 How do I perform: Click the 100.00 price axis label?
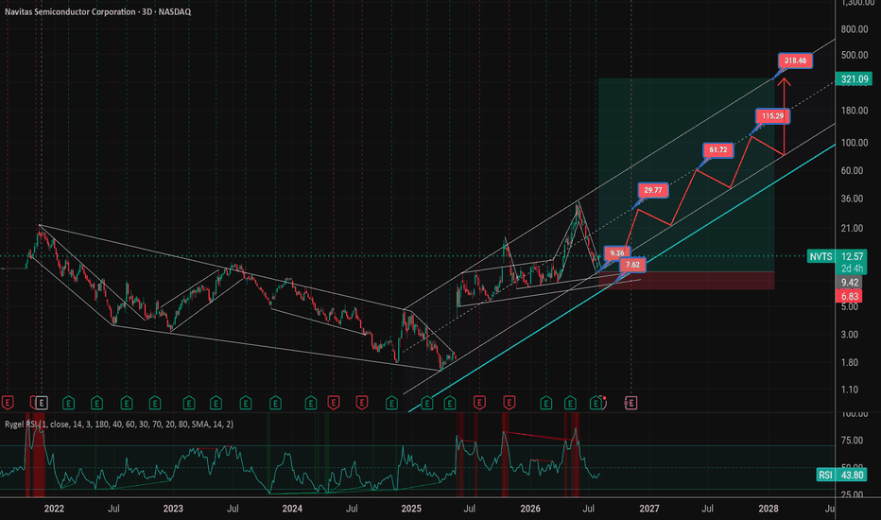[854, 143]
